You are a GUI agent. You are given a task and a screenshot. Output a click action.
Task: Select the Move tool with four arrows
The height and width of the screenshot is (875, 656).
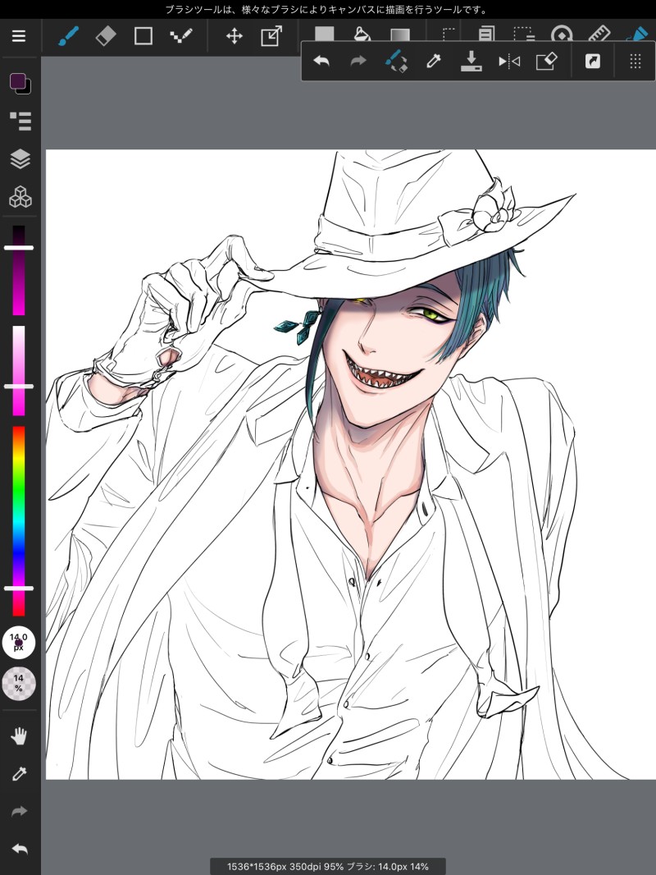tap(234, 37)
